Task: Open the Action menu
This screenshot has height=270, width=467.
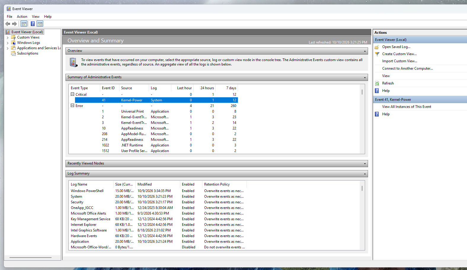Action: pyautogui.click(x=22, y=17)
